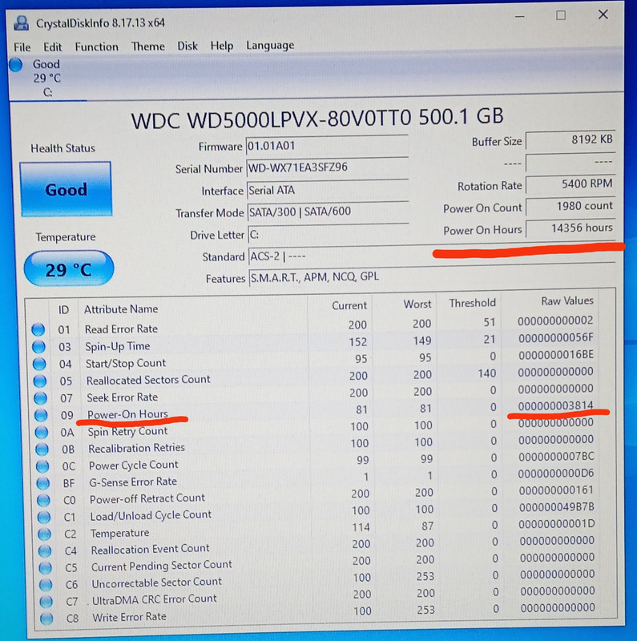
Task: Click the CrystalDiskInfo app icon in title bar
Action: click(x=21, y=23)
